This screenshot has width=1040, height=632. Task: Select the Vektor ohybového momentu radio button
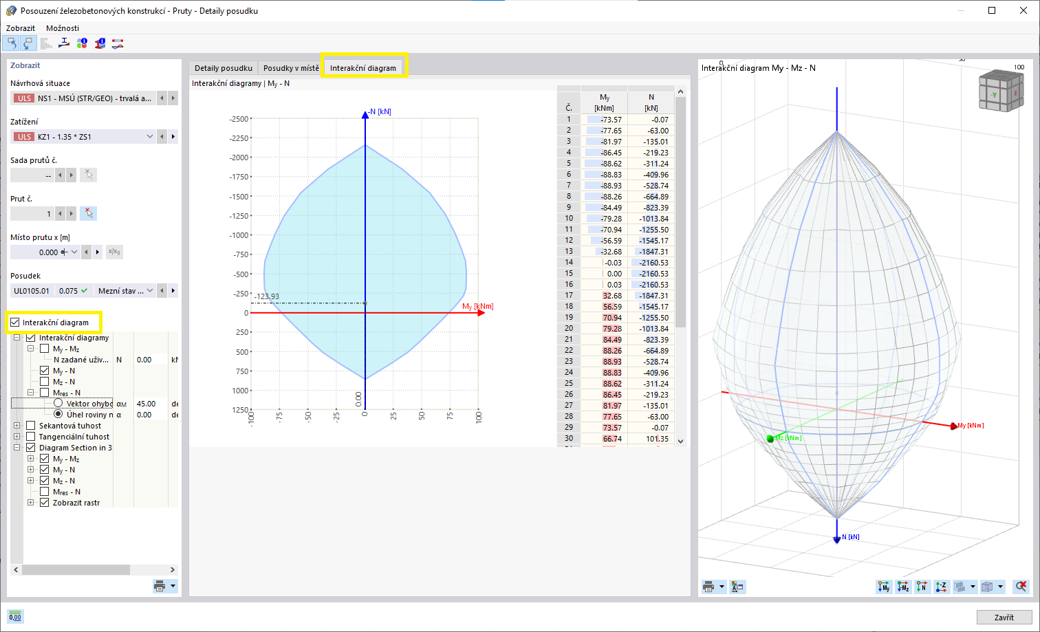click(58, 404)
